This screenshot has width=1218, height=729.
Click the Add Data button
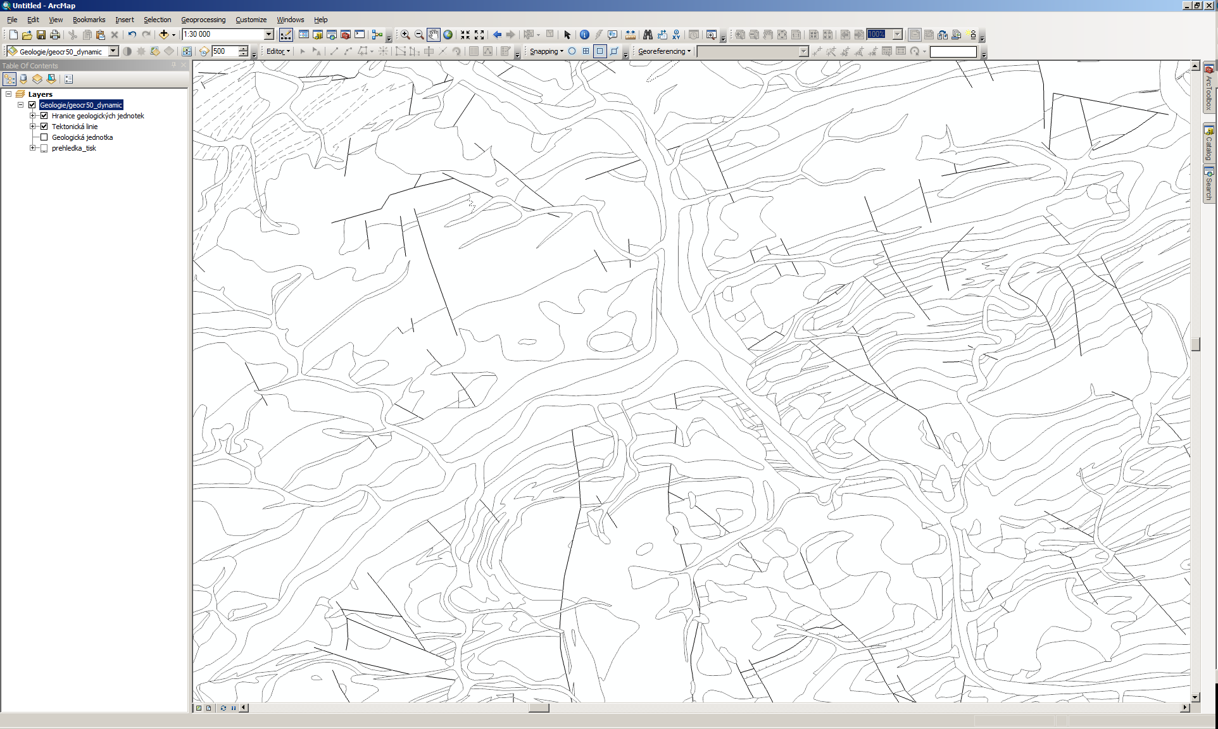(x=163, y=35)
